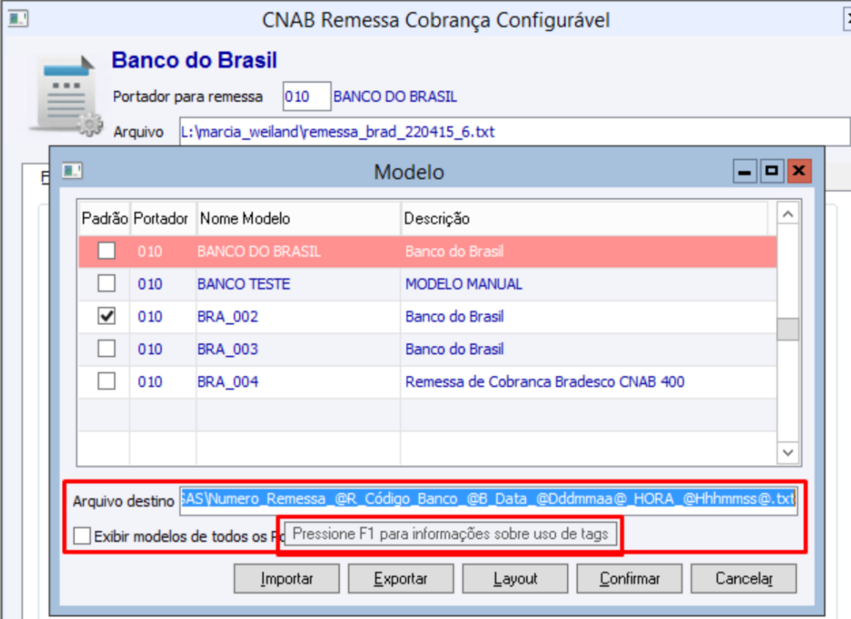This screenshot has height=619, width=851.
Task: Check Padrão box for BANCO TESTE row
Action: [x=106, y=284]
